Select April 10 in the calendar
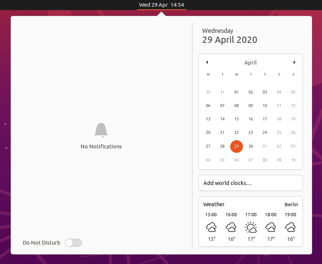This screenshot has width=322, height=264. click(265, 106)
